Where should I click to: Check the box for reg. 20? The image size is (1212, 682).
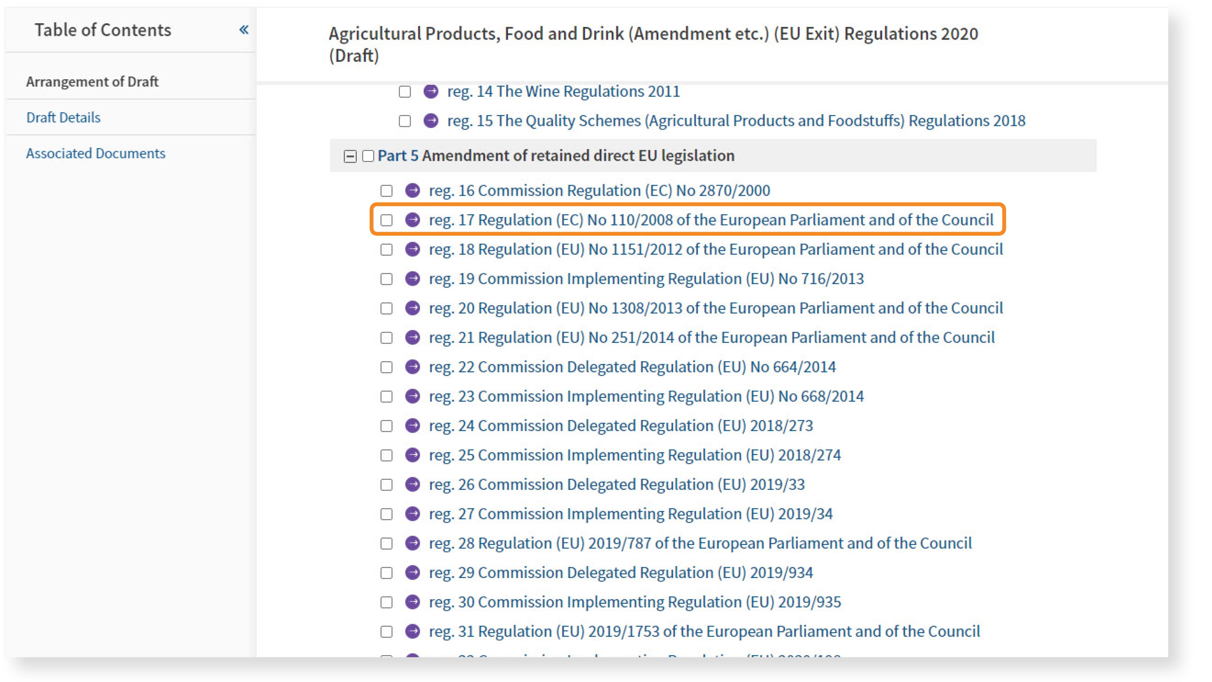pyautogui.click(x=386, y=309)
